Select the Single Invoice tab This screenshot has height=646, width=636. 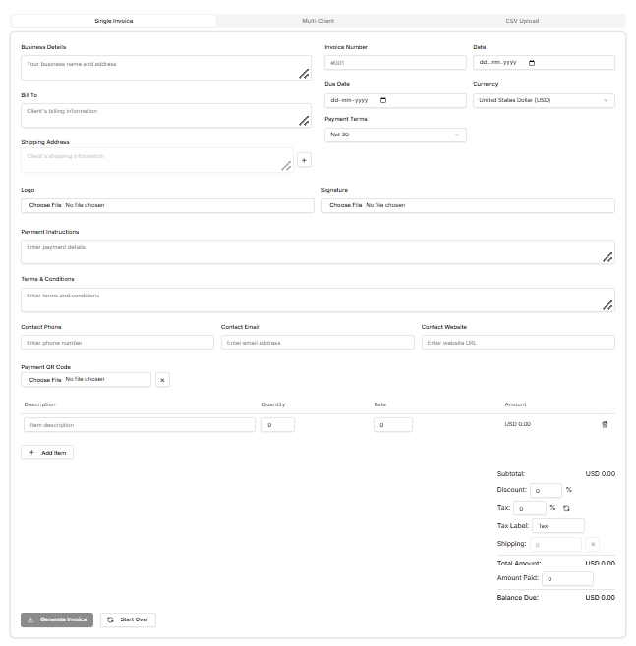click(114, 21)
